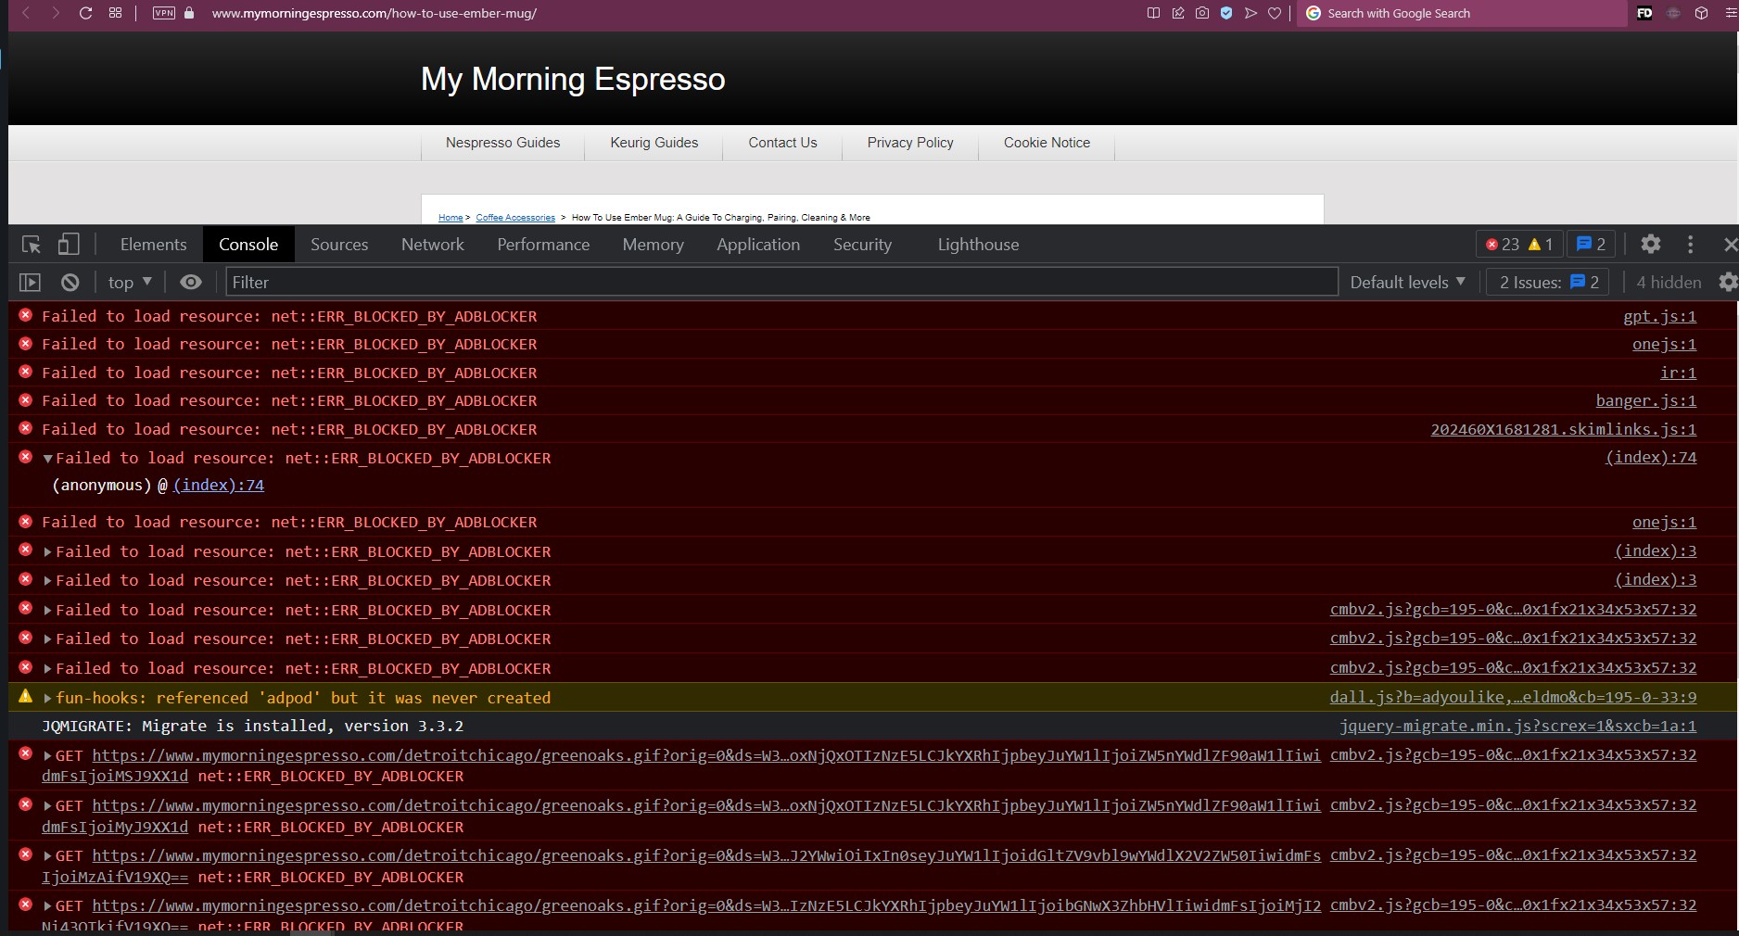Click the Home breadcrumb link
This screenshot has height=936, width=1739.
(451, 218)
